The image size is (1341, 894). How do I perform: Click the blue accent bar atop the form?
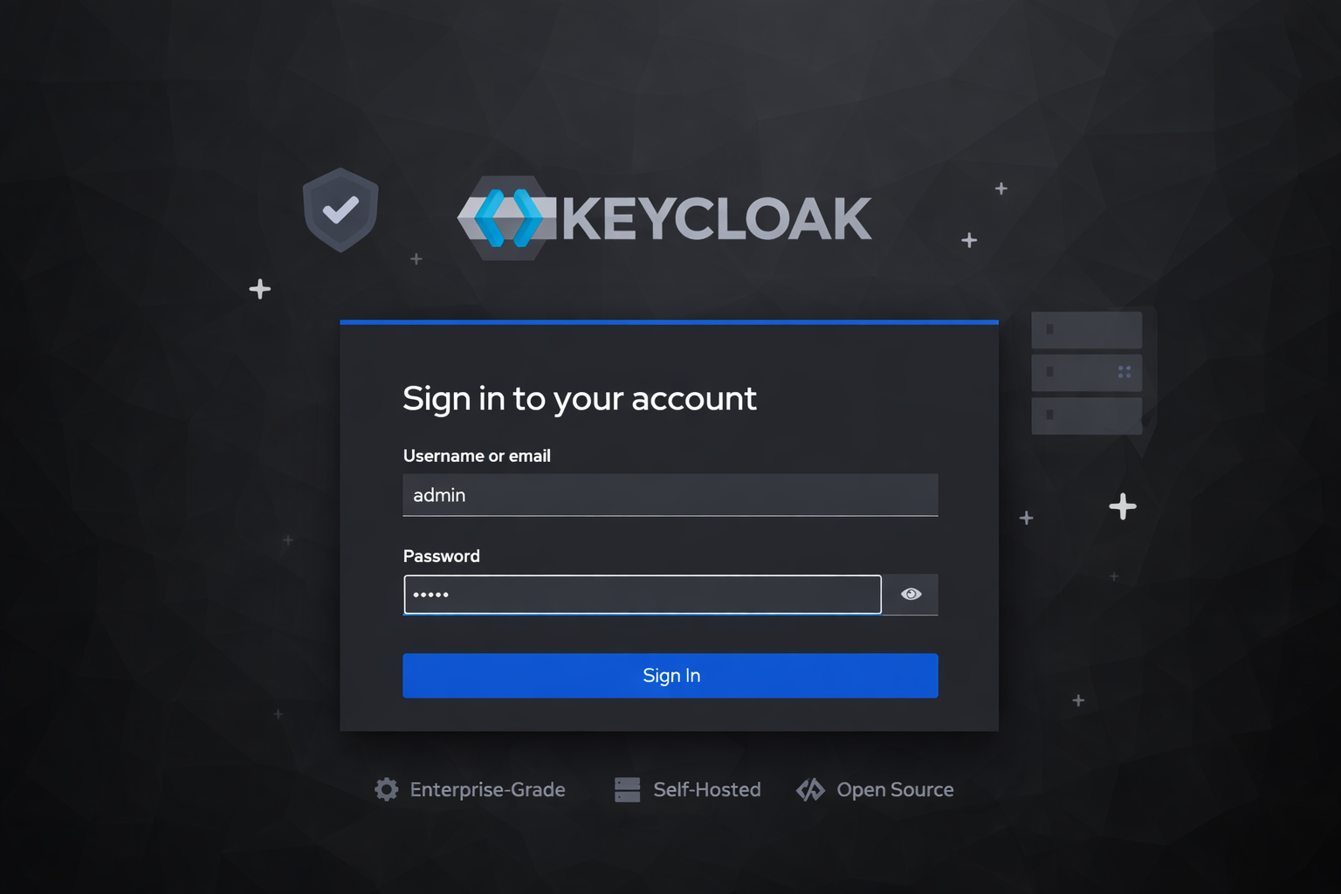670,321
